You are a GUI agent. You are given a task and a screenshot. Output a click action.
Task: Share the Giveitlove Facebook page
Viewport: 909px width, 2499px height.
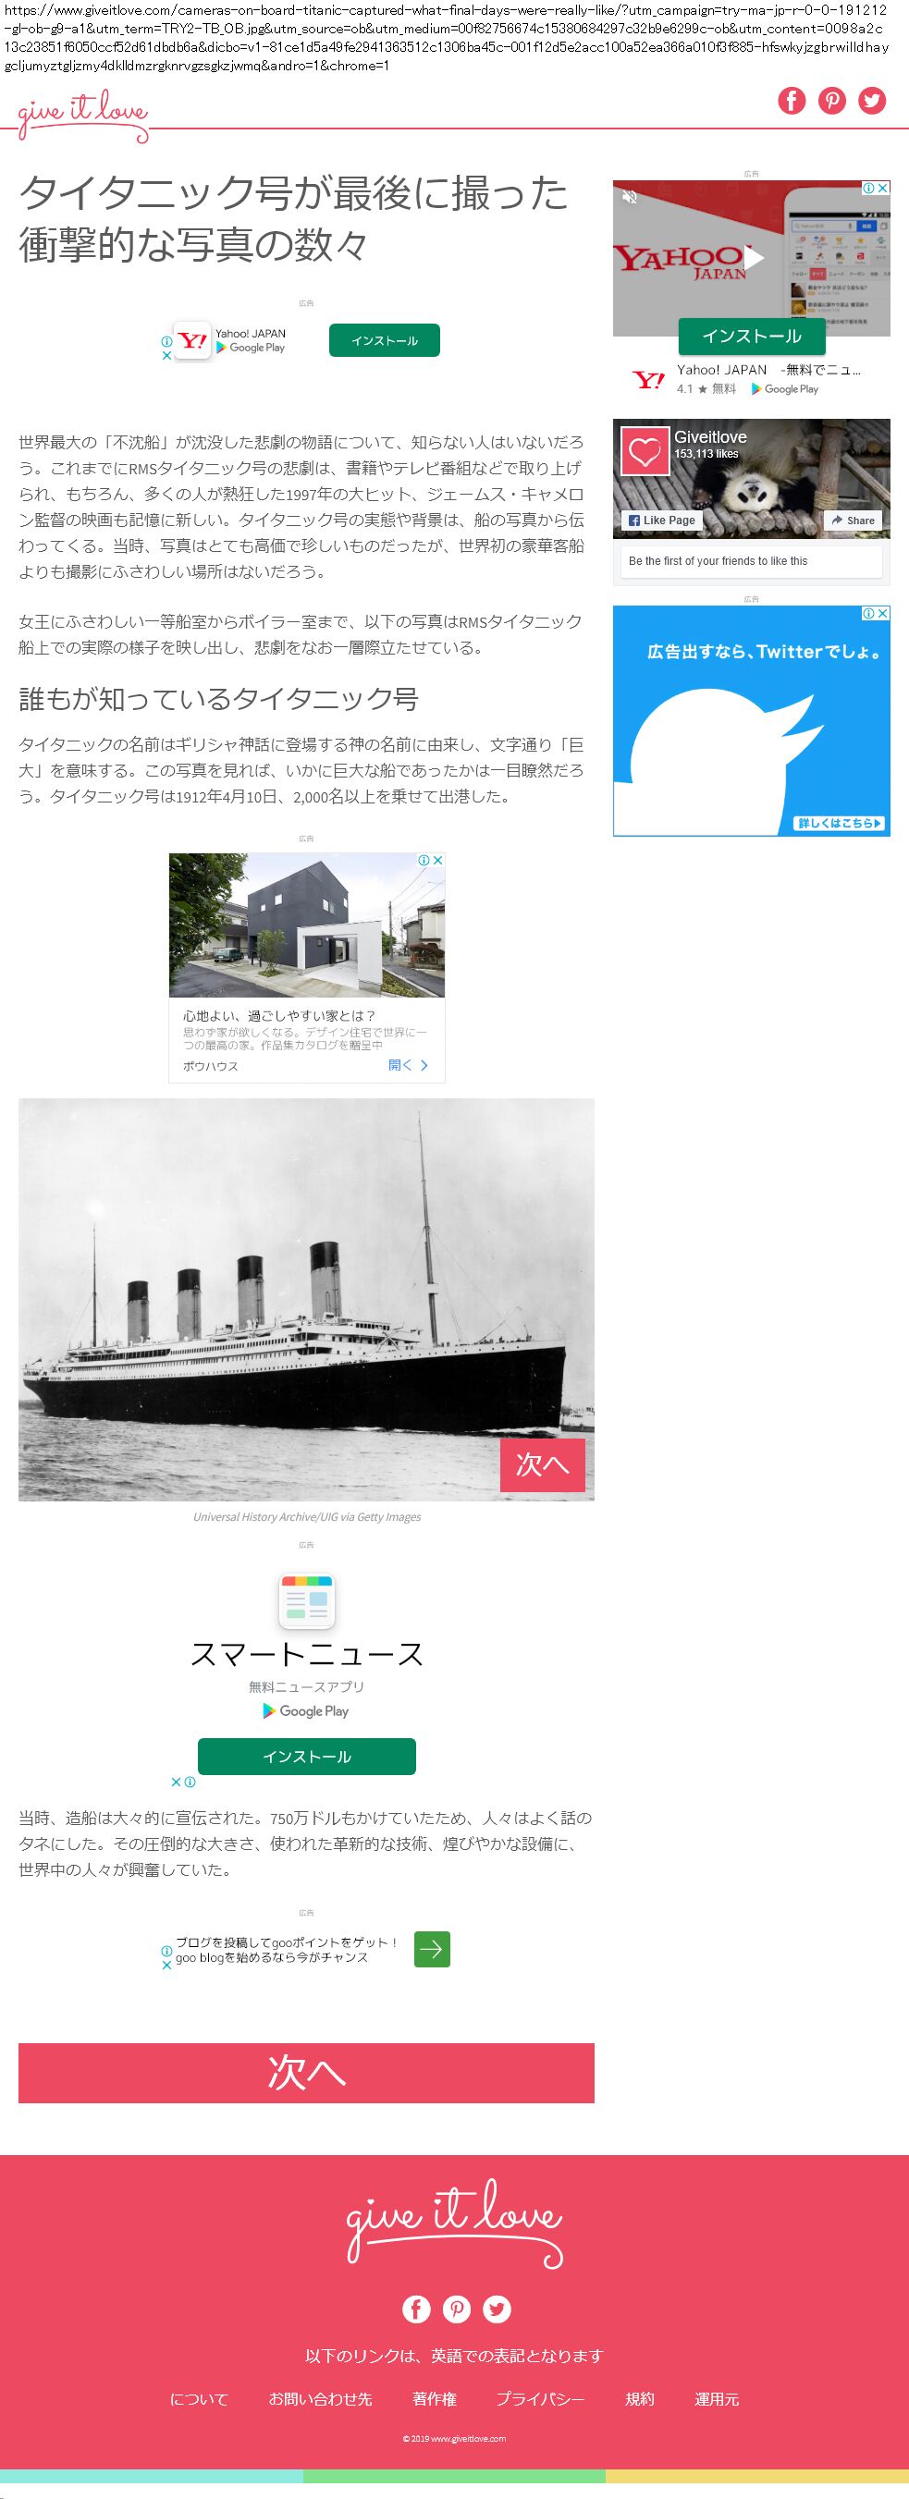(x=853, y=520)
